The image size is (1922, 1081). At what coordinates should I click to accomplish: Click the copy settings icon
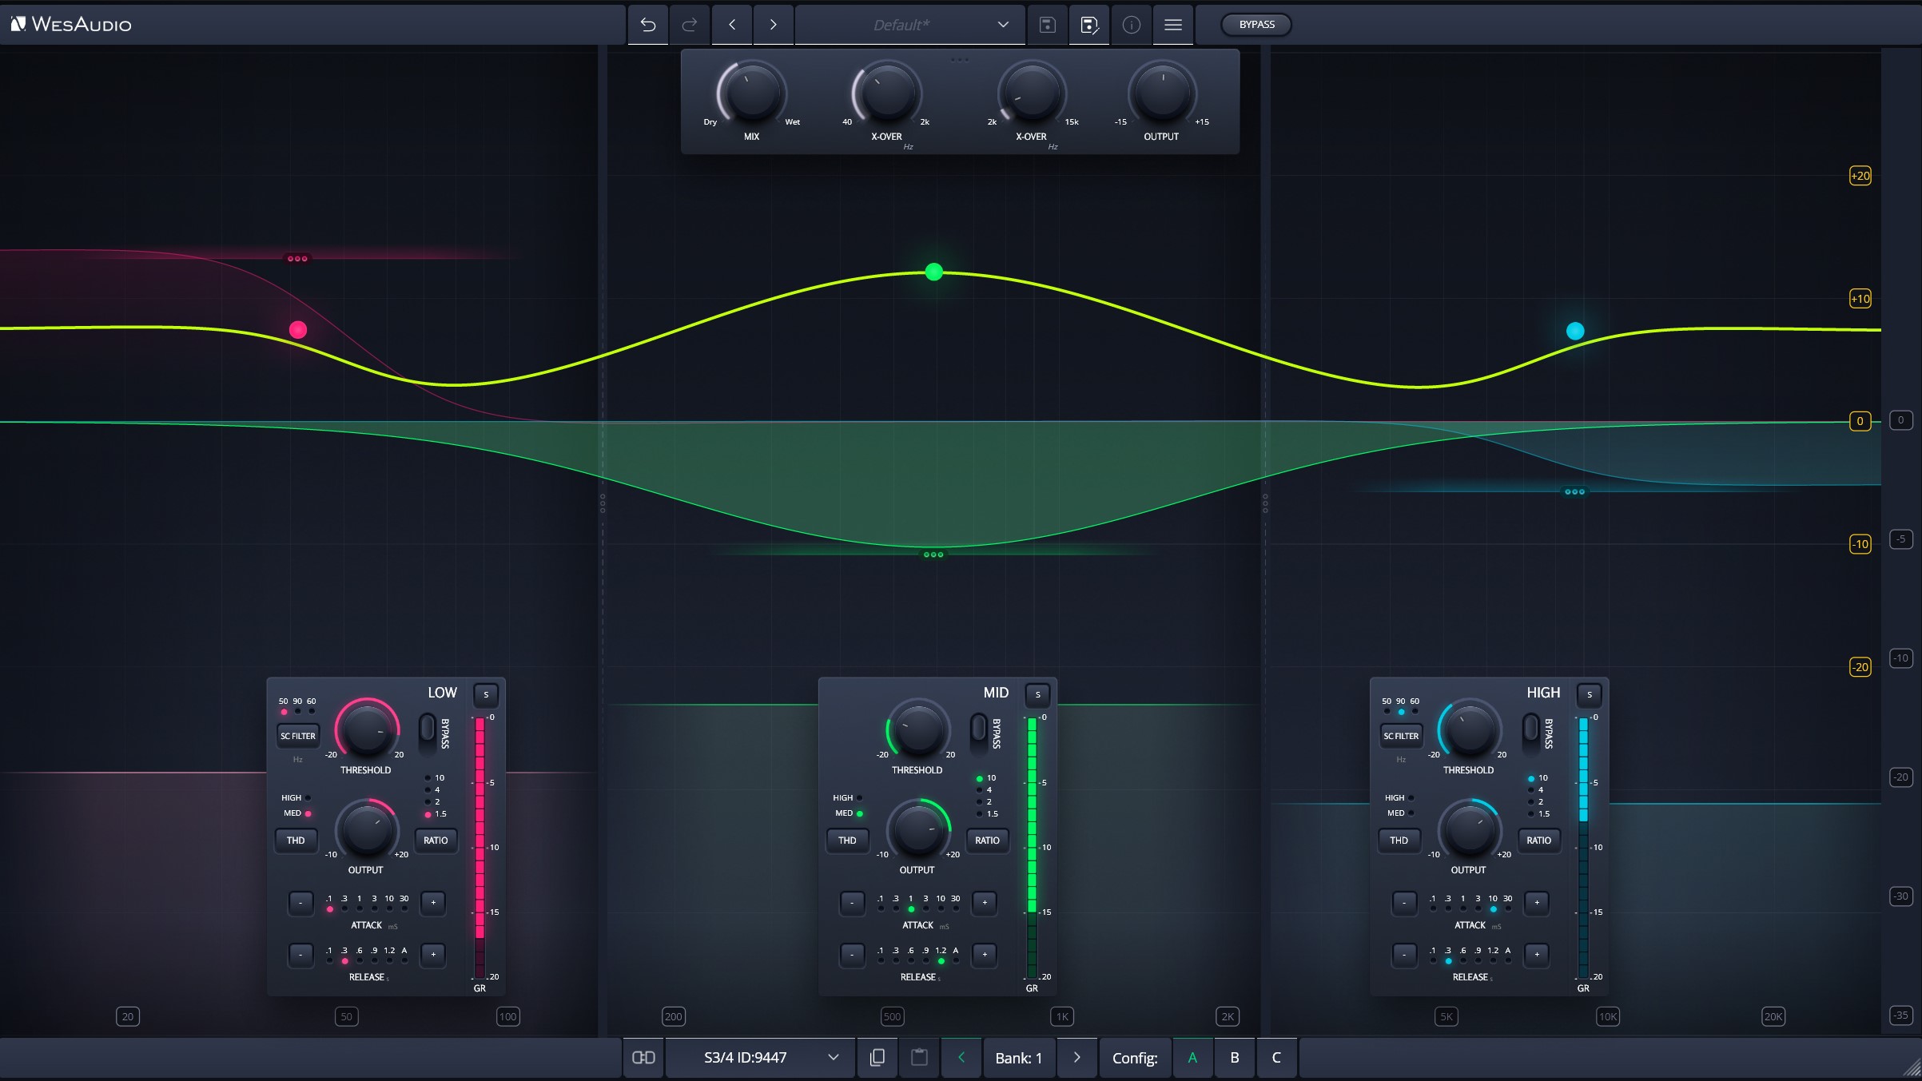click(x=877, y=1057)
